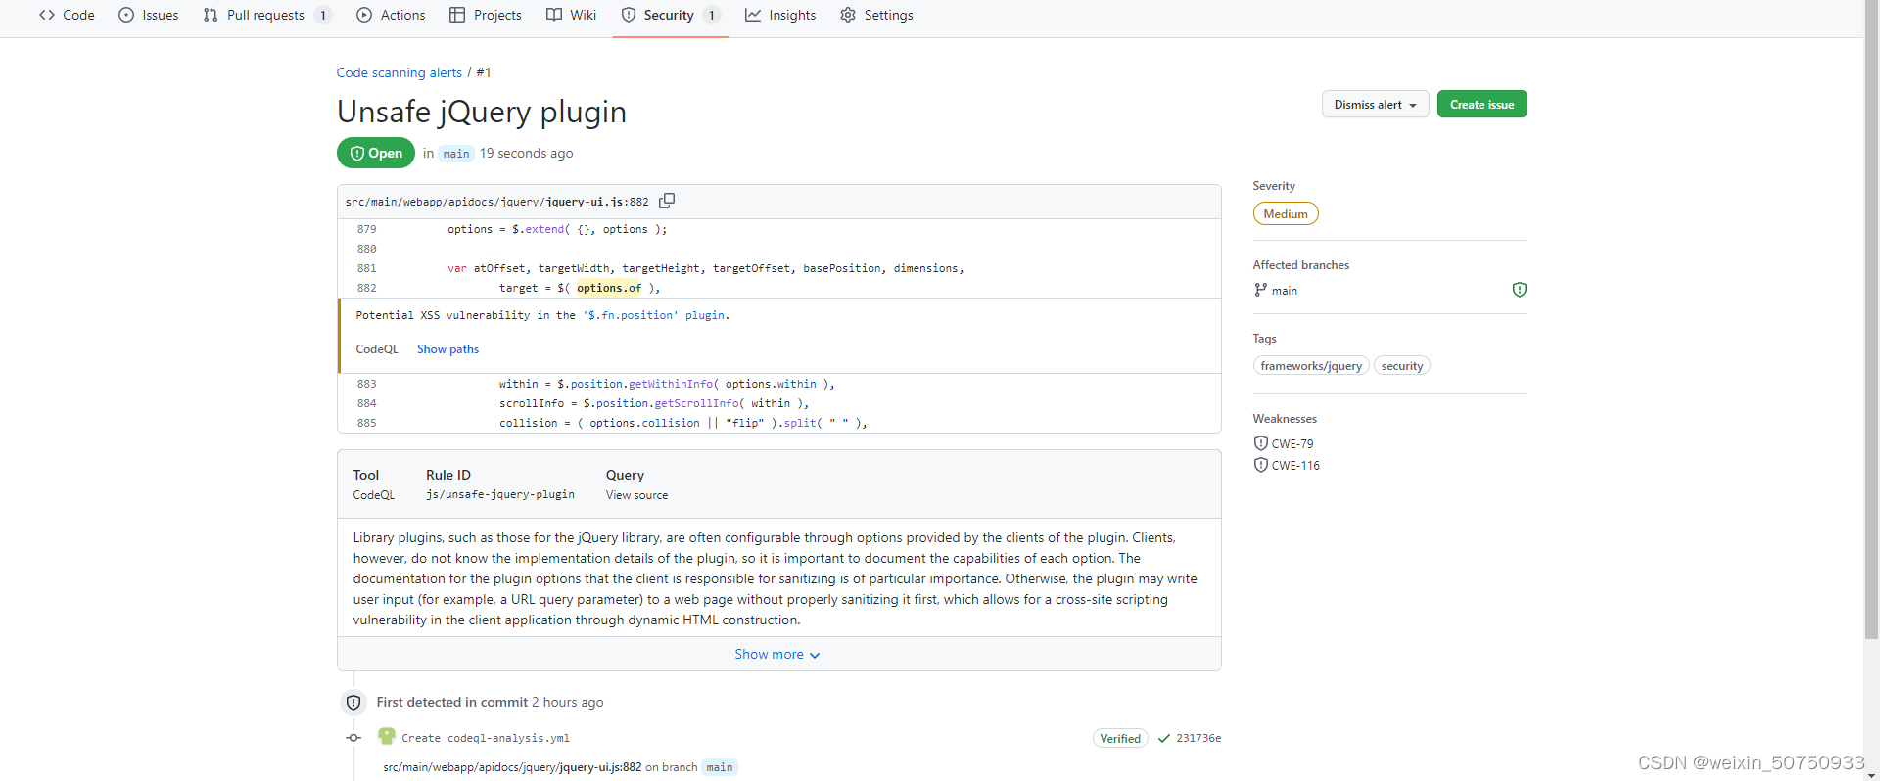The width and height of the screenshot is (1880, 781).
Task: Open the Code tab
Action: coord(67,15)
